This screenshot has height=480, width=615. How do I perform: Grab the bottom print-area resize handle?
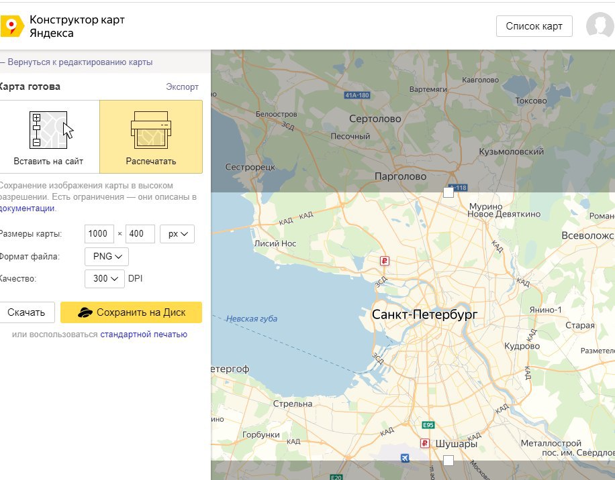(448, 461)
